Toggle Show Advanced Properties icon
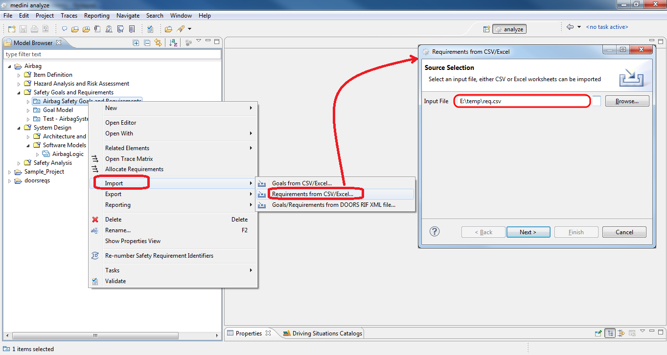Screen dimensions: 667x355 click(621, 333)
